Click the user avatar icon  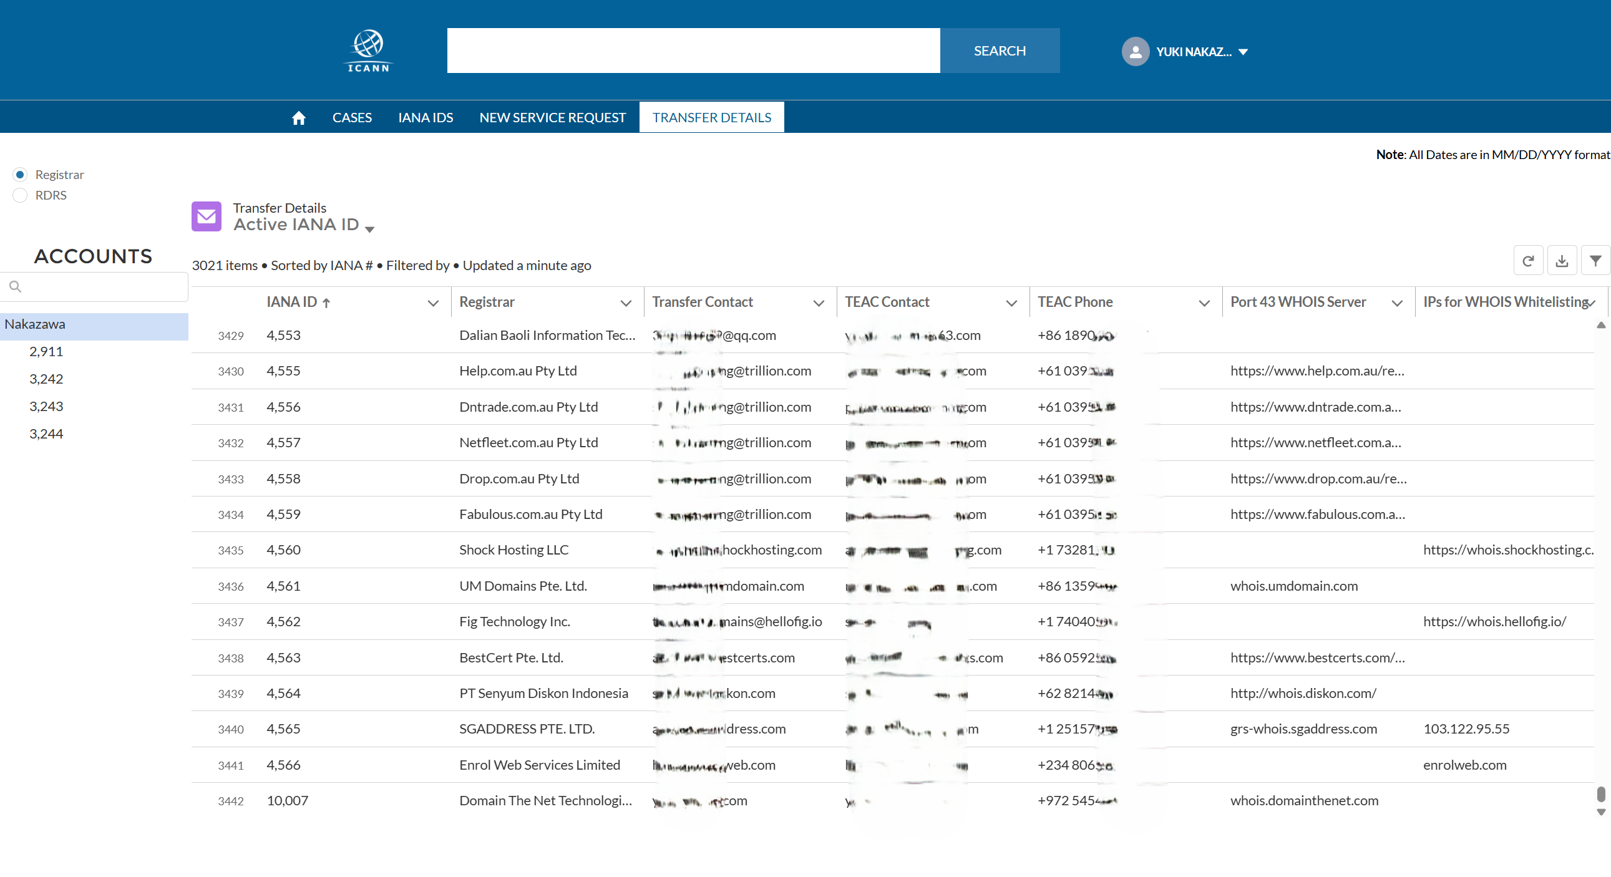(1135, 52)
